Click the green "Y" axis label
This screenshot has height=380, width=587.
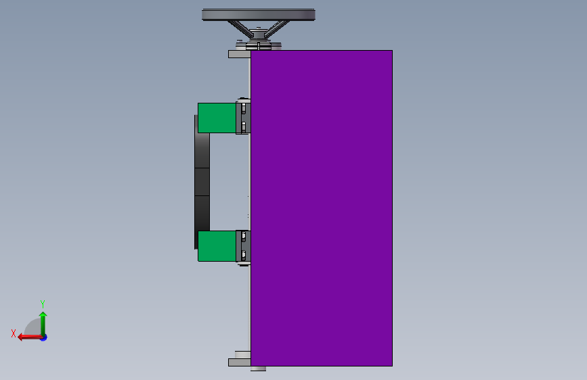point(43,304)
